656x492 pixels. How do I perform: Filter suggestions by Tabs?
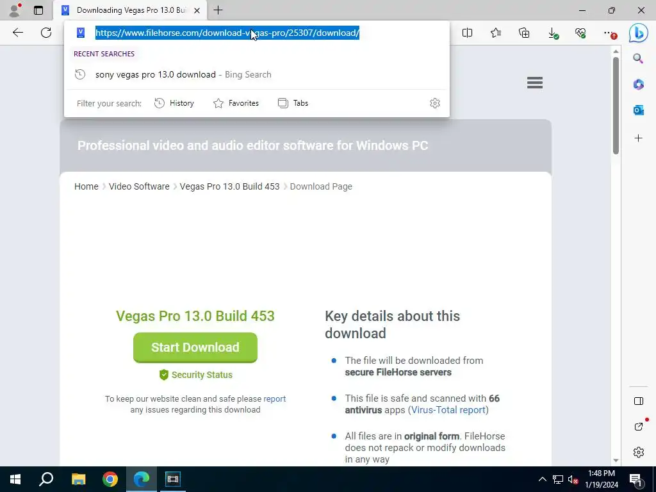(293, 103)
